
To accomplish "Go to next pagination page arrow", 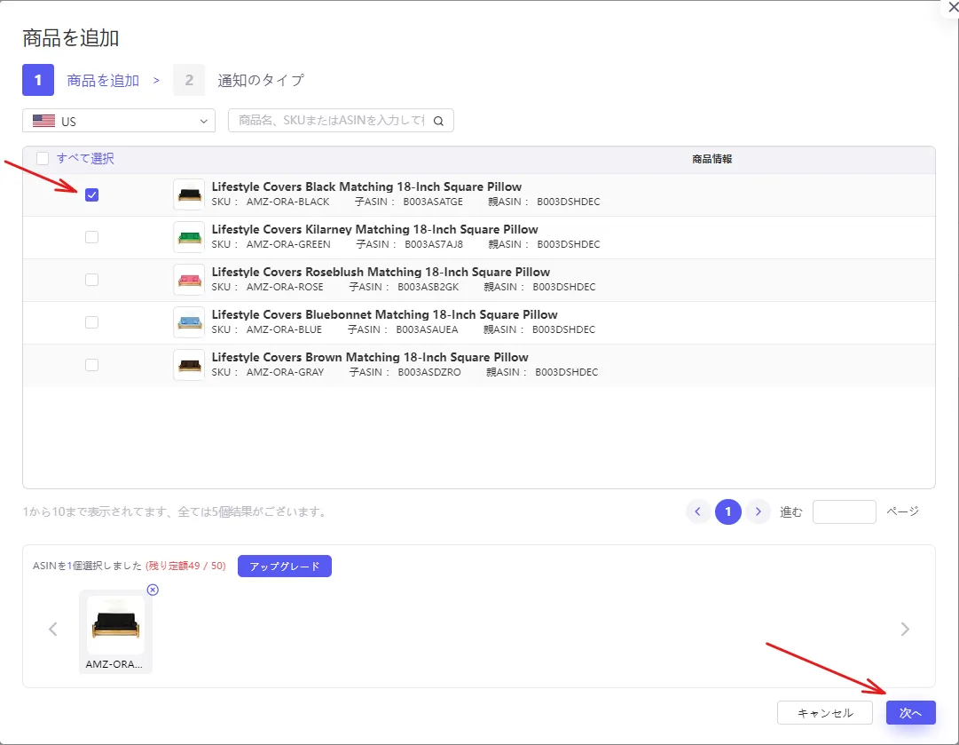I will click(x=758, y=511).
